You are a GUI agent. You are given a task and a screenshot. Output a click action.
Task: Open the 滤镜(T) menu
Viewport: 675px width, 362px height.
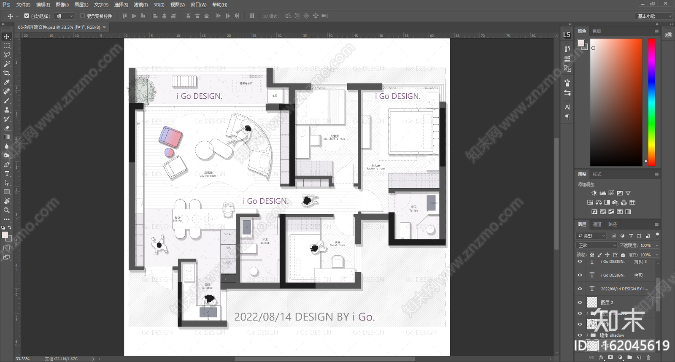pos(140,5)
